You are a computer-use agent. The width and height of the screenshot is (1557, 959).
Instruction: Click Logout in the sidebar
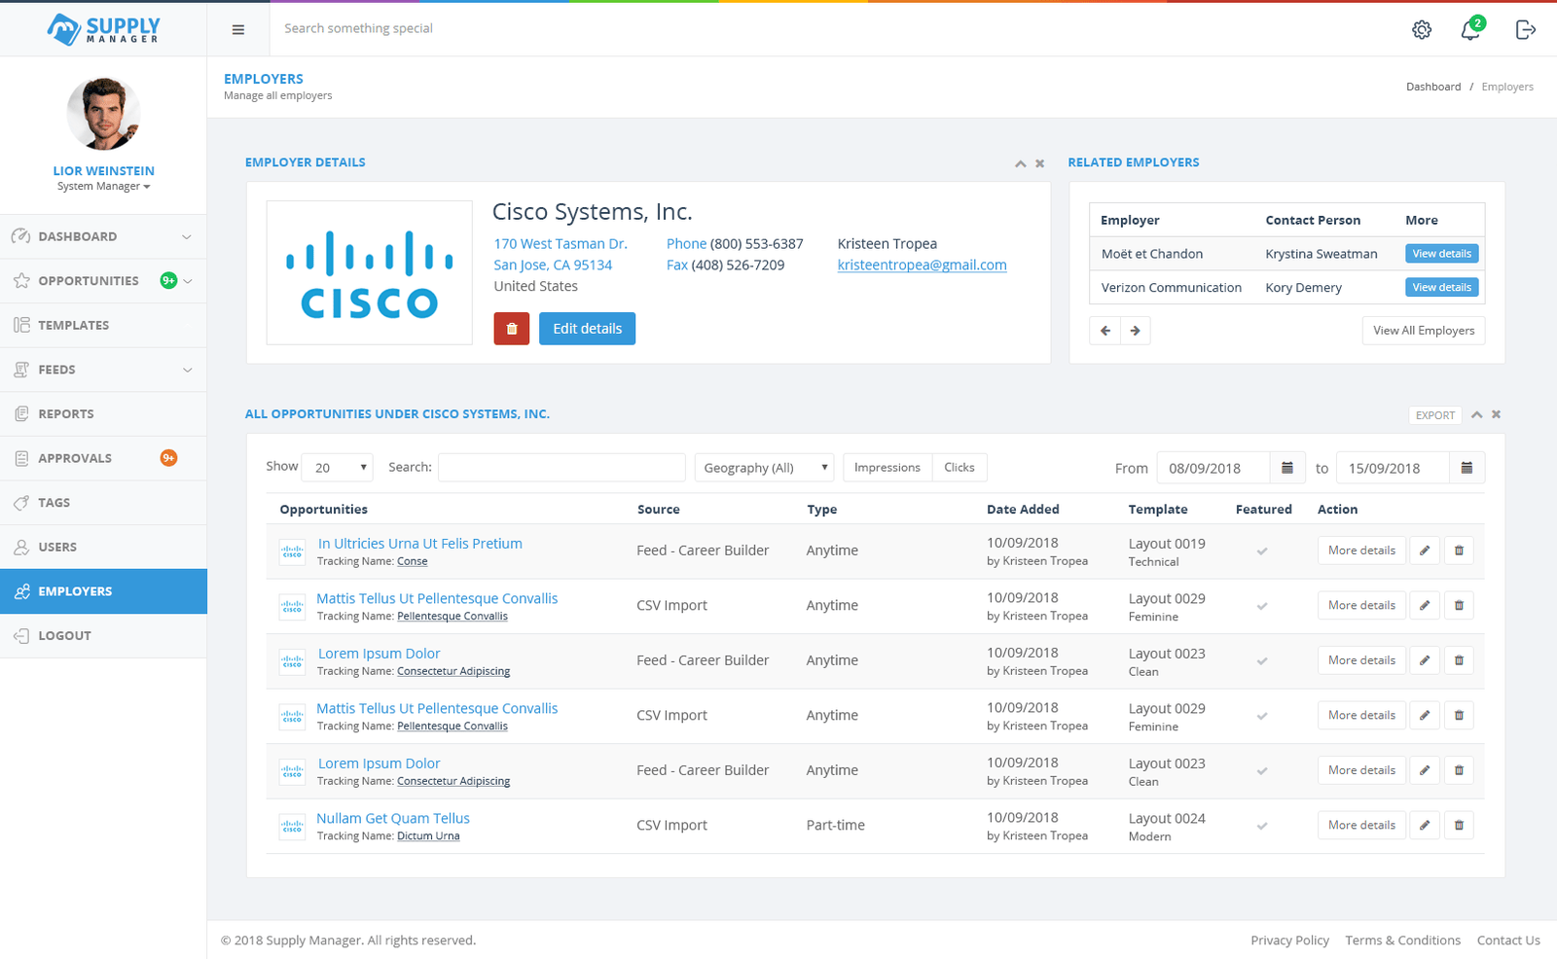tap(103, 636)
